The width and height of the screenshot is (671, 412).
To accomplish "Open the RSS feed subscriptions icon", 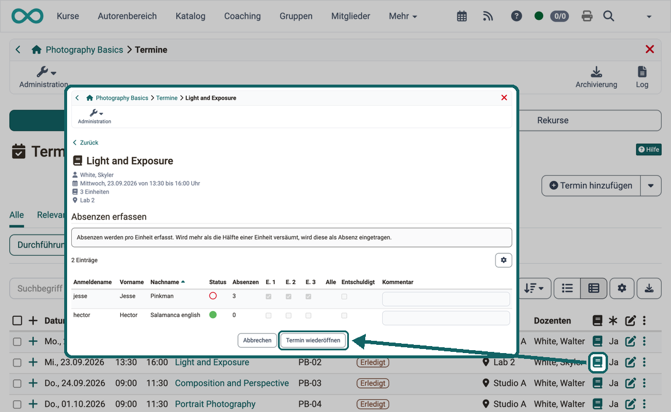I will pos(488,16).
